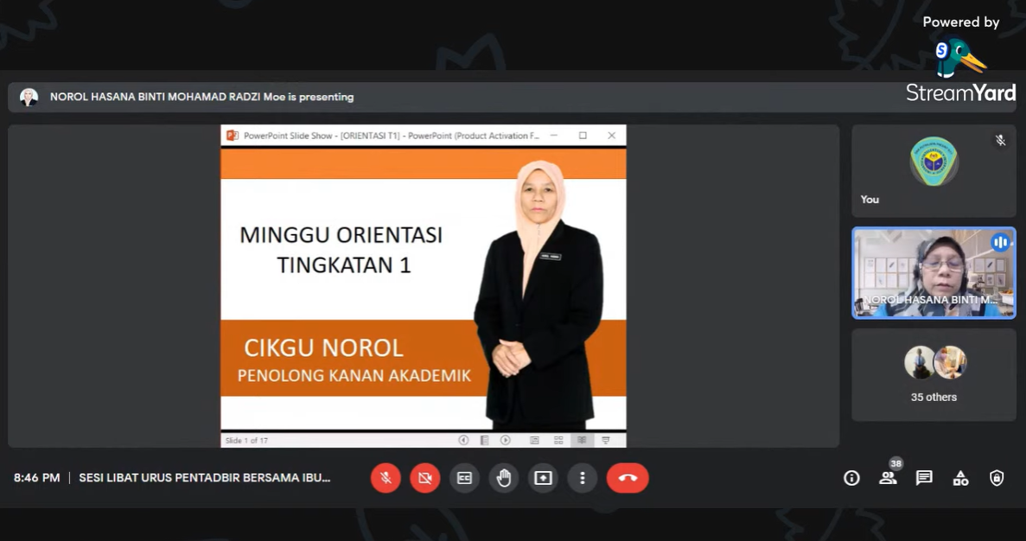Go to previous slide in PowerPoint slideshow bar

pos(463,440)
